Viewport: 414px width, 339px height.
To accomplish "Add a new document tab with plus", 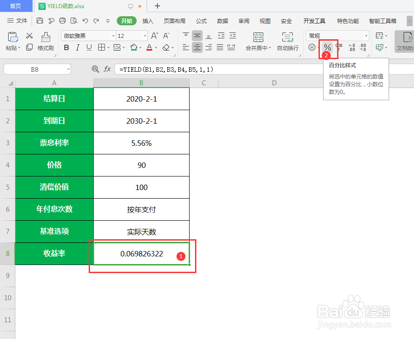I will [x=157, y=6].
